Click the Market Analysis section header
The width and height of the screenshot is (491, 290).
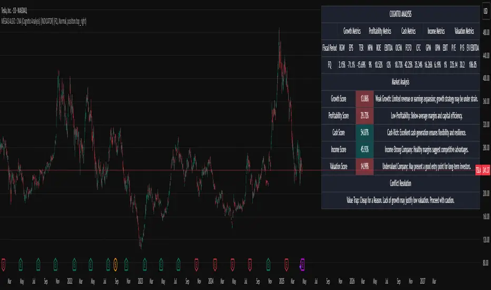click(x=400, y=82)
